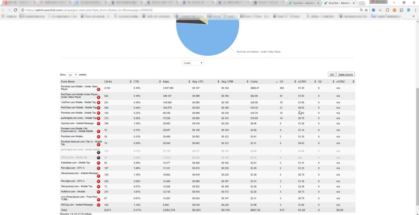419x215 pixels.
Task: Sort table by the CTR column
Action: [x=147, y=81]
